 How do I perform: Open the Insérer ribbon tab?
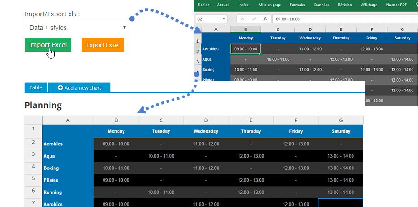coord(244,5)
